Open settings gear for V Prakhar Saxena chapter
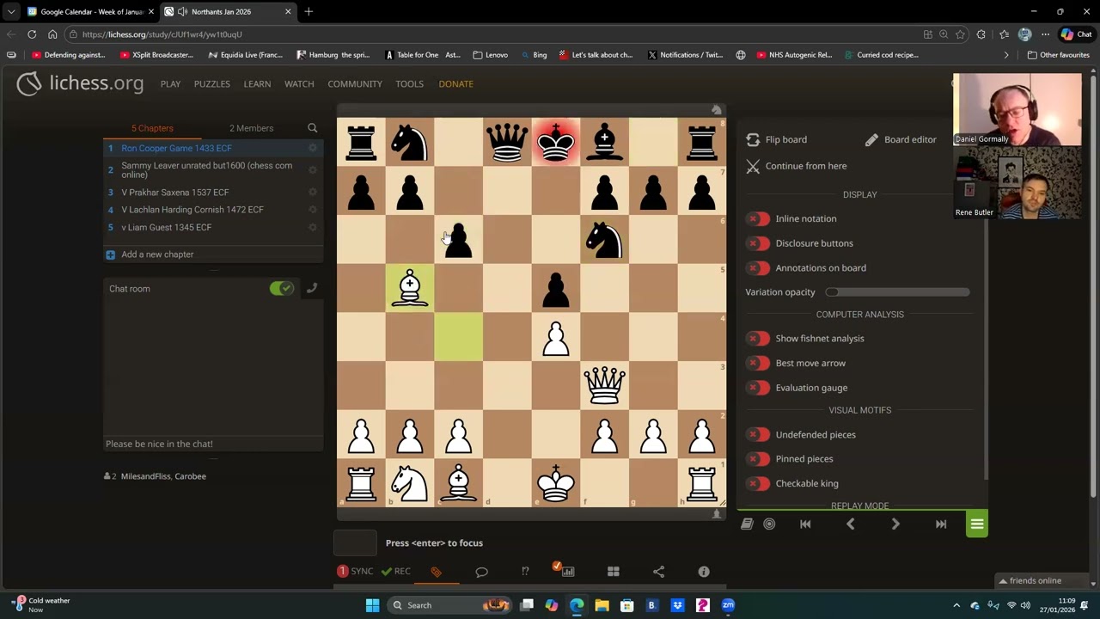Screen dimensions: 1100x619 coord(313,193)
